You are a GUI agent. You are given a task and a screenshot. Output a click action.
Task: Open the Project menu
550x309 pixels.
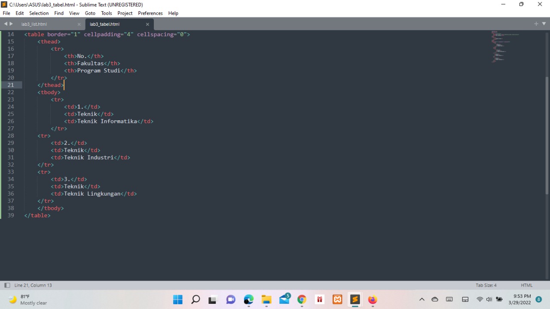point(125,13)
